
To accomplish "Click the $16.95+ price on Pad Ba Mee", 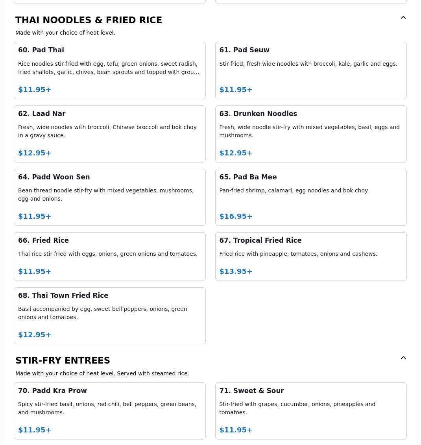I will (236, 216).
